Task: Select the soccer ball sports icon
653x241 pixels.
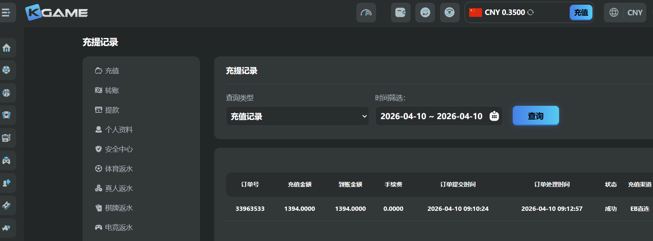Action: 7,70
